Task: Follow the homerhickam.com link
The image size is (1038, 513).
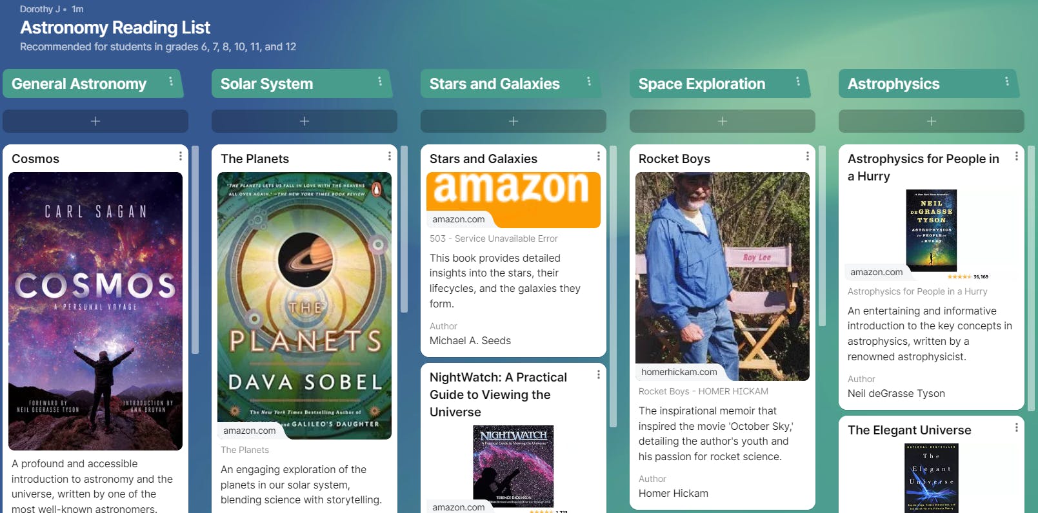Action: coord(679,372)
